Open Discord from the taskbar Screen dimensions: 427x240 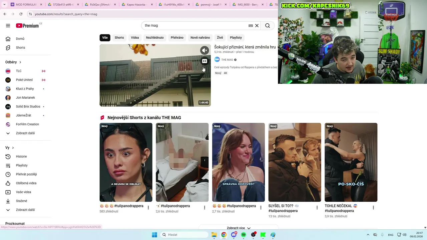coord(234,235)
